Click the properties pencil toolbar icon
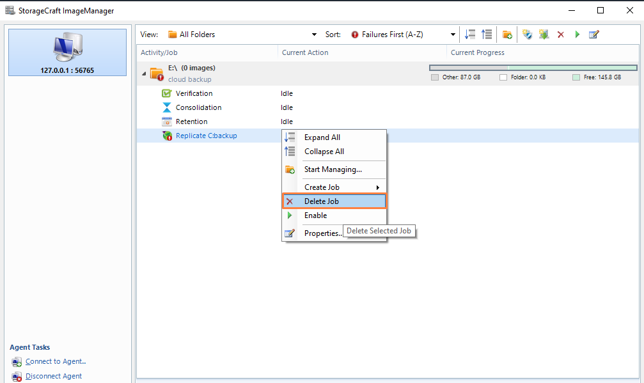644x383 pixels. (594, 35)
